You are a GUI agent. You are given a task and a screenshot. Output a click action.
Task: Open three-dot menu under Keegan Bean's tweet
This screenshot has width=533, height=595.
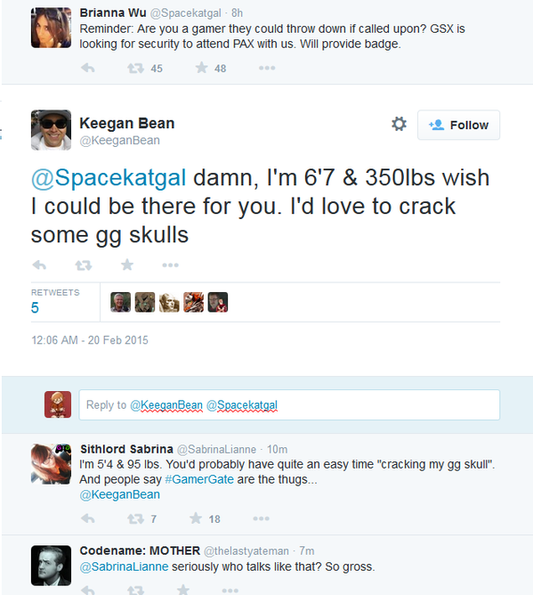170,265
